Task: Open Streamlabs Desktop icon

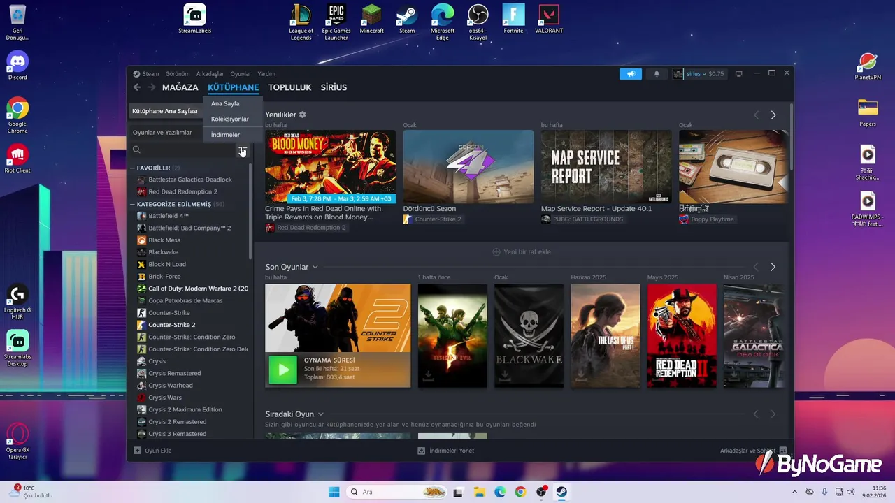Action: 17,348
